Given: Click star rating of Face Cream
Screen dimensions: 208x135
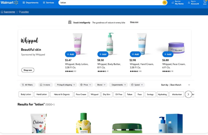Looking at the screenshot, I should 166,71.
